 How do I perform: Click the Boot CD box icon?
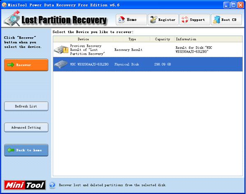216,20
